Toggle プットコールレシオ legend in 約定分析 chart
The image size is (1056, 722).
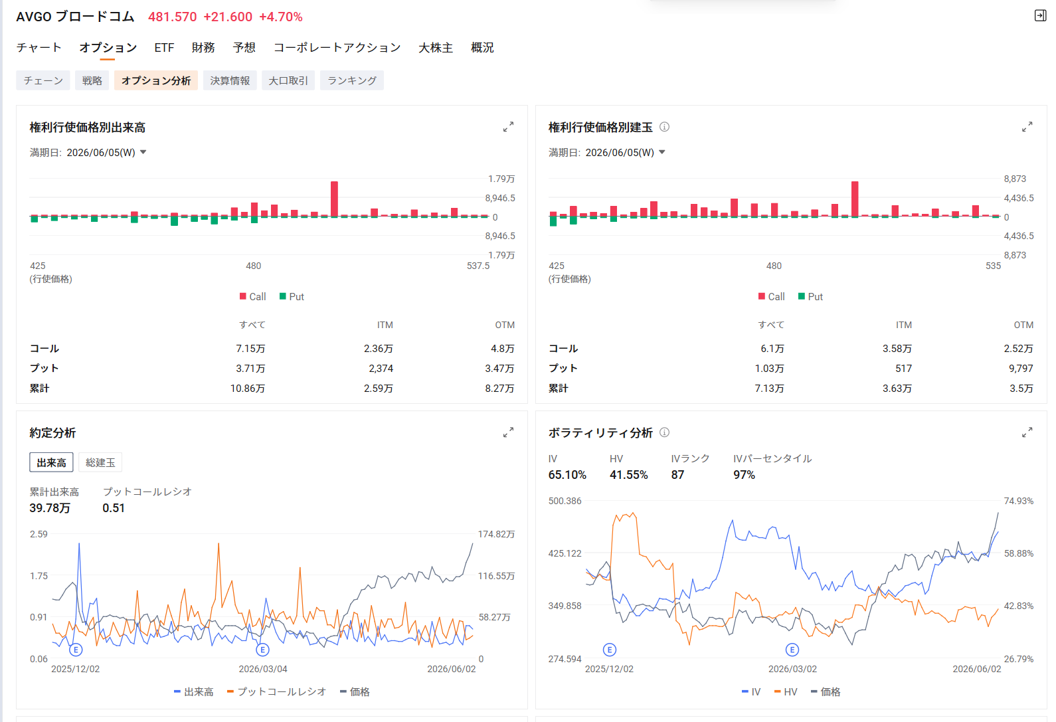pyautogui.click(x=276, y=691)
